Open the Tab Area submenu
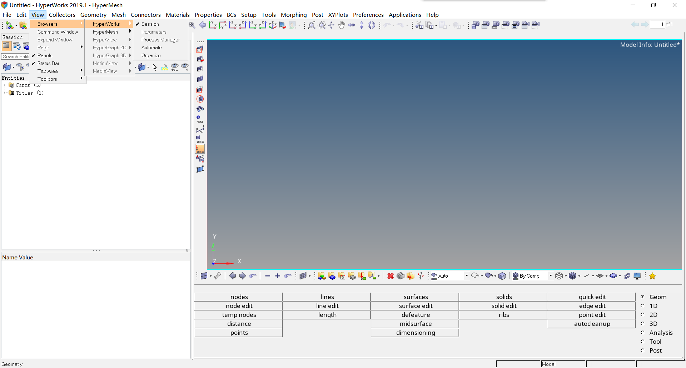The width and height of the screenshot is (686, 368). tap(58, 71)
